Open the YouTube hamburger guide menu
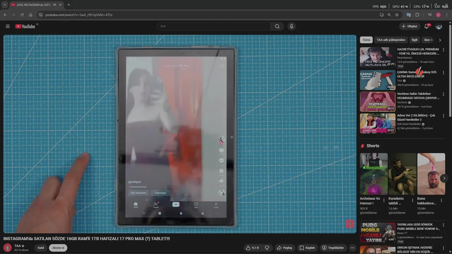 tap(7, 26)
